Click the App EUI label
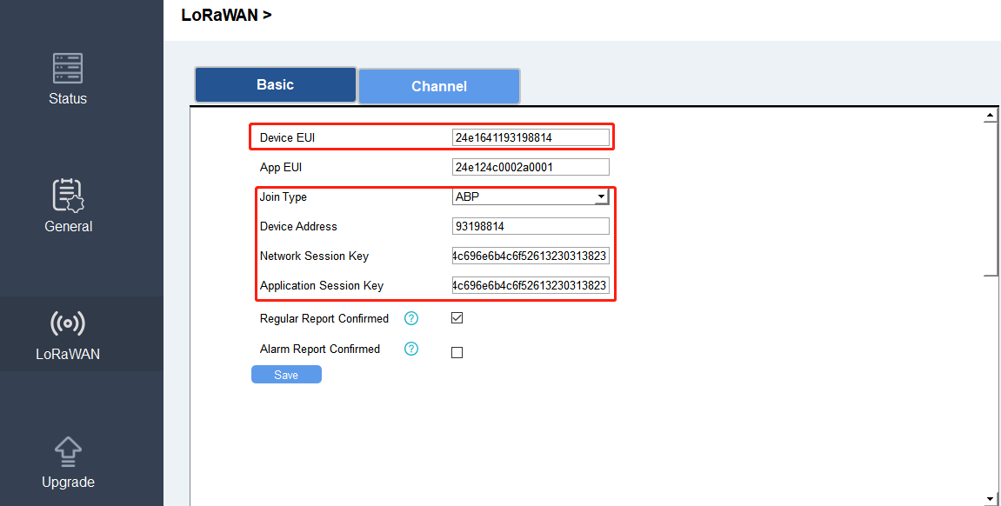 (280, 167)
